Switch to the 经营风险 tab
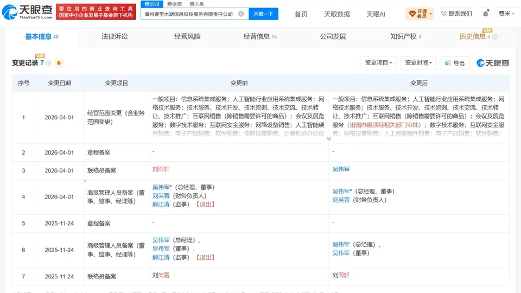Viewport: 521px width, 293px height. pyautogui.click(x=187, y=36)
